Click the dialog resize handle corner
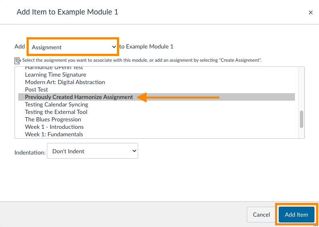319x227 pixels. [x=316, y=225]
